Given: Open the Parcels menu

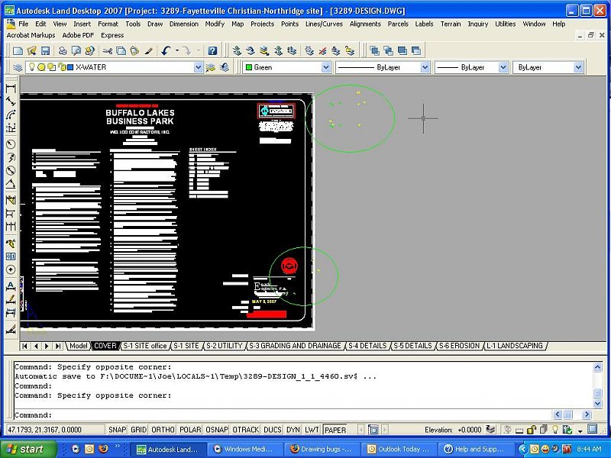Looking at the screenshot, I should [398, 24].
